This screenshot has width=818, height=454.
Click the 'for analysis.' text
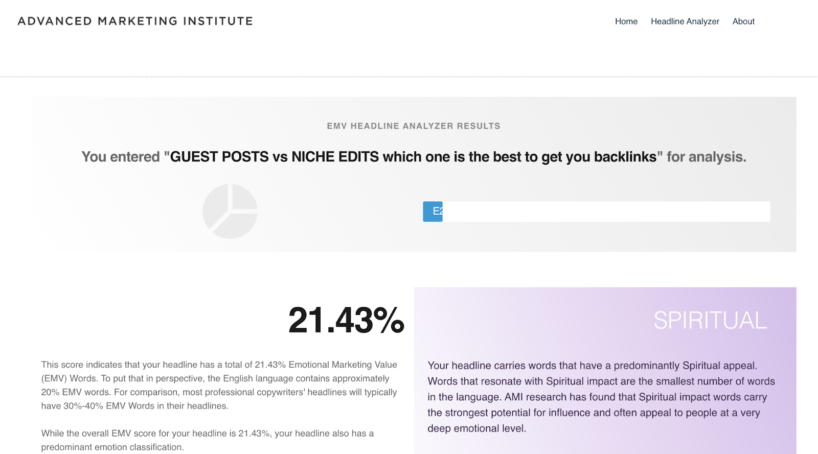tap(707, 157)
